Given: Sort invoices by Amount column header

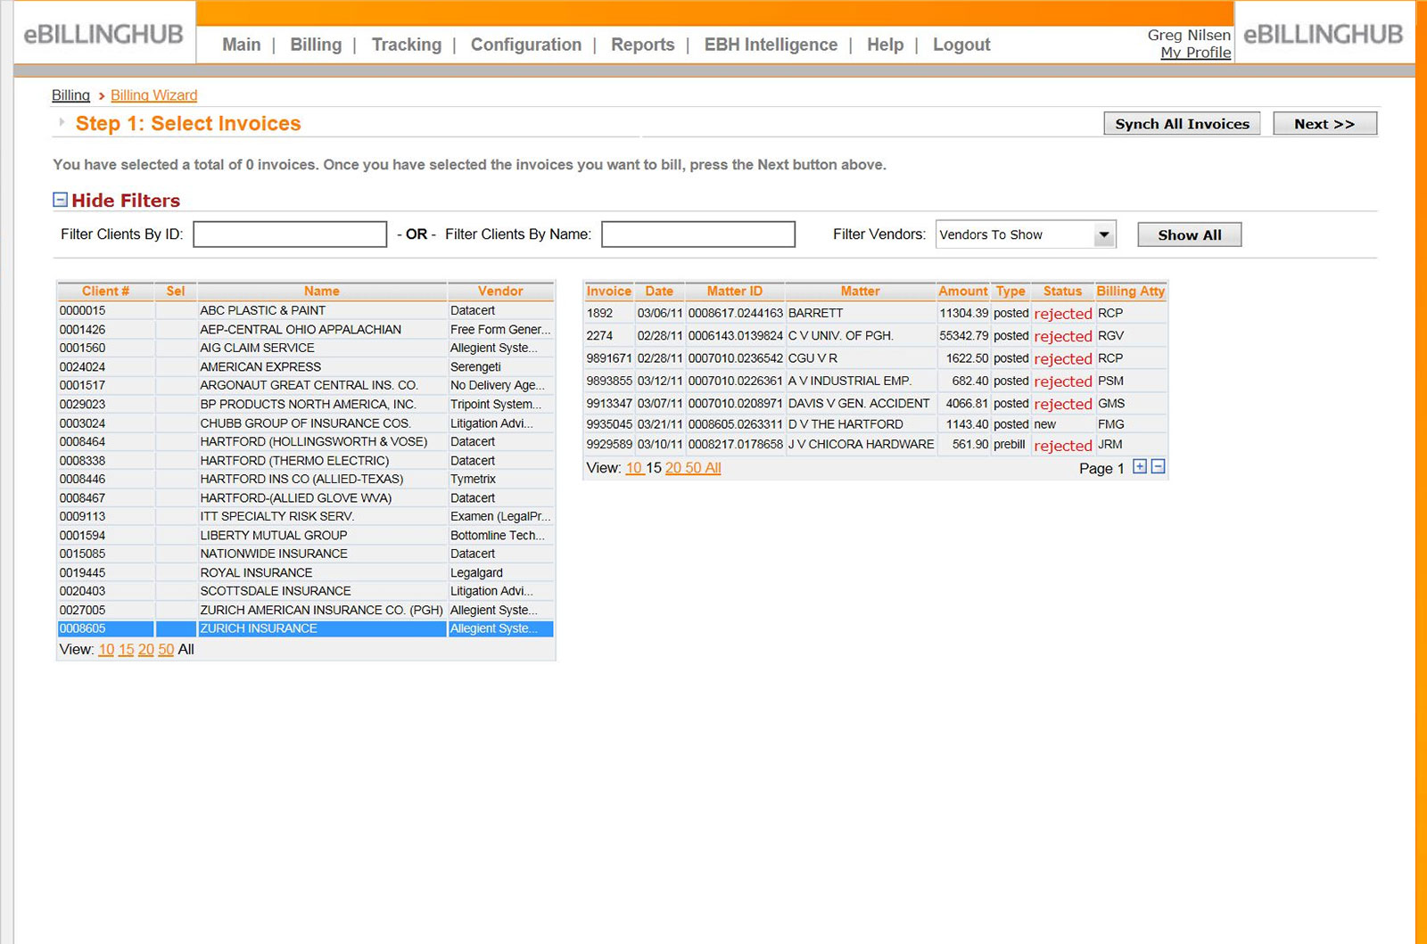Looking at the screenshot, I should click(963, 291).
